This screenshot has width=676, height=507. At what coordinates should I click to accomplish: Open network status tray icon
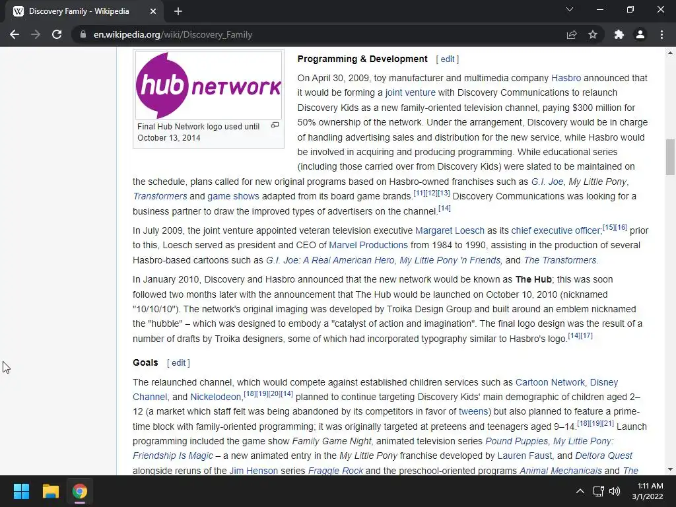598,491
